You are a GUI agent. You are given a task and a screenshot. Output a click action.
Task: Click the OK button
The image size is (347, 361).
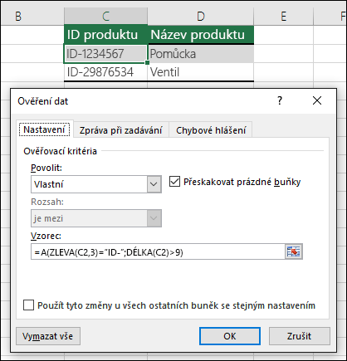tap(230, 336)
